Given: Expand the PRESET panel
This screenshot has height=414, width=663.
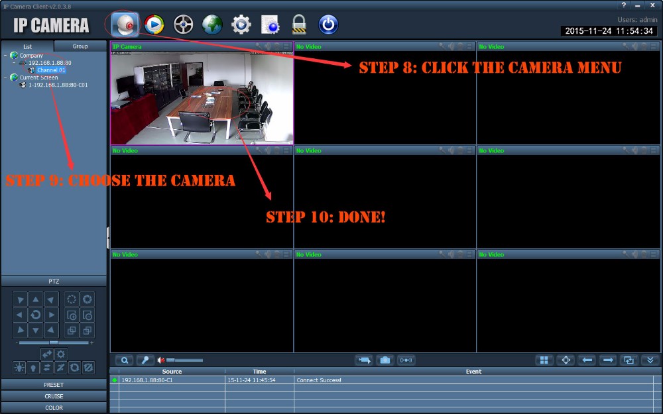Looking at the screenshot, I should pyautogui.click(x=54, y=384).
